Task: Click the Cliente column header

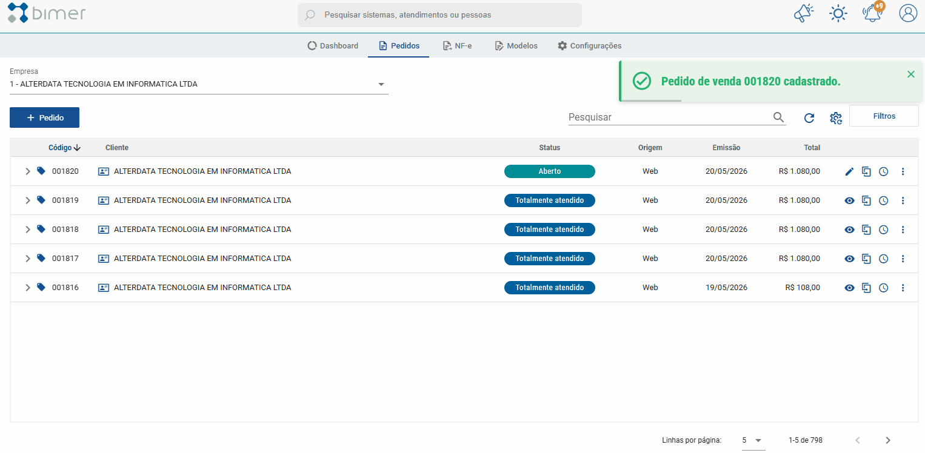Action: tap(117, 148)
